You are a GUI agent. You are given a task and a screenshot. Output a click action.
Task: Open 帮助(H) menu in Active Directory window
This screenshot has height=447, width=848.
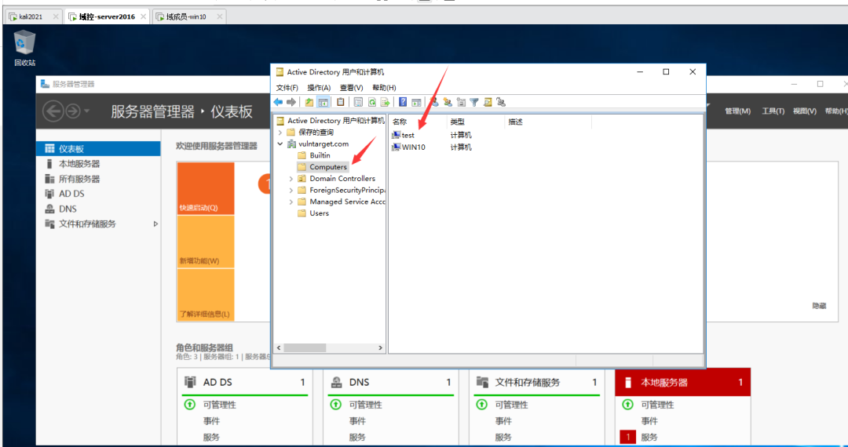(384, 88)
